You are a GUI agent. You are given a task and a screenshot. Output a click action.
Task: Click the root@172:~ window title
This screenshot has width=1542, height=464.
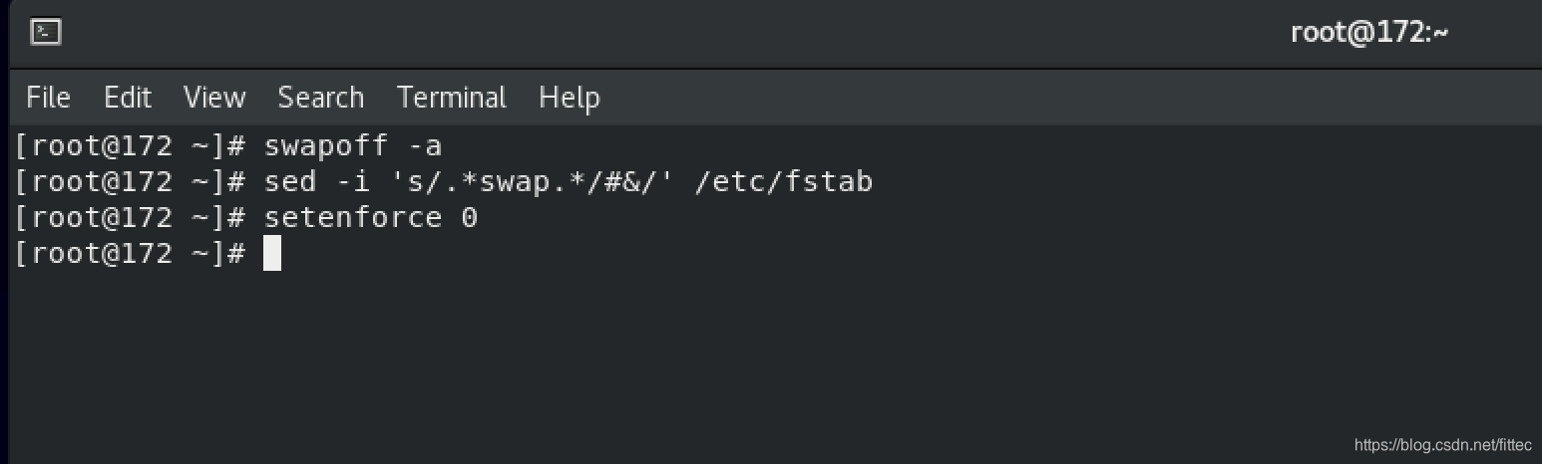point(1369,33)
